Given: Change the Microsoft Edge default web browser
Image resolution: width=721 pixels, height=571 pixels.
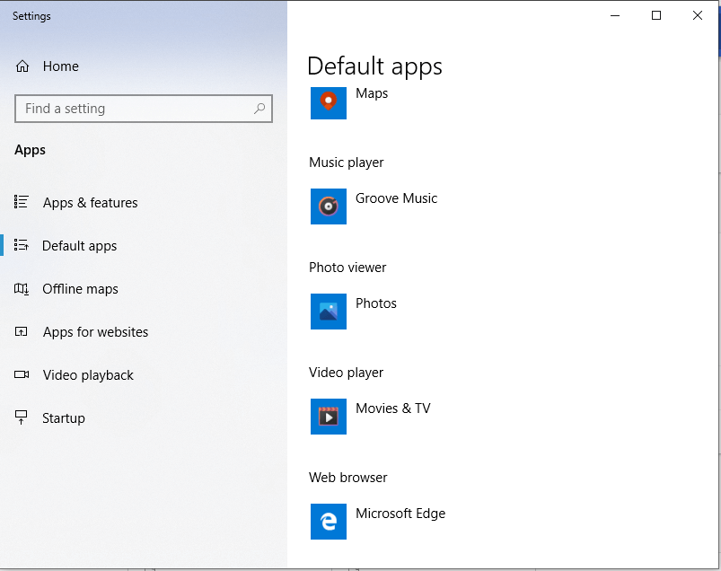Looking at the screenshot, I should (378, 522).
